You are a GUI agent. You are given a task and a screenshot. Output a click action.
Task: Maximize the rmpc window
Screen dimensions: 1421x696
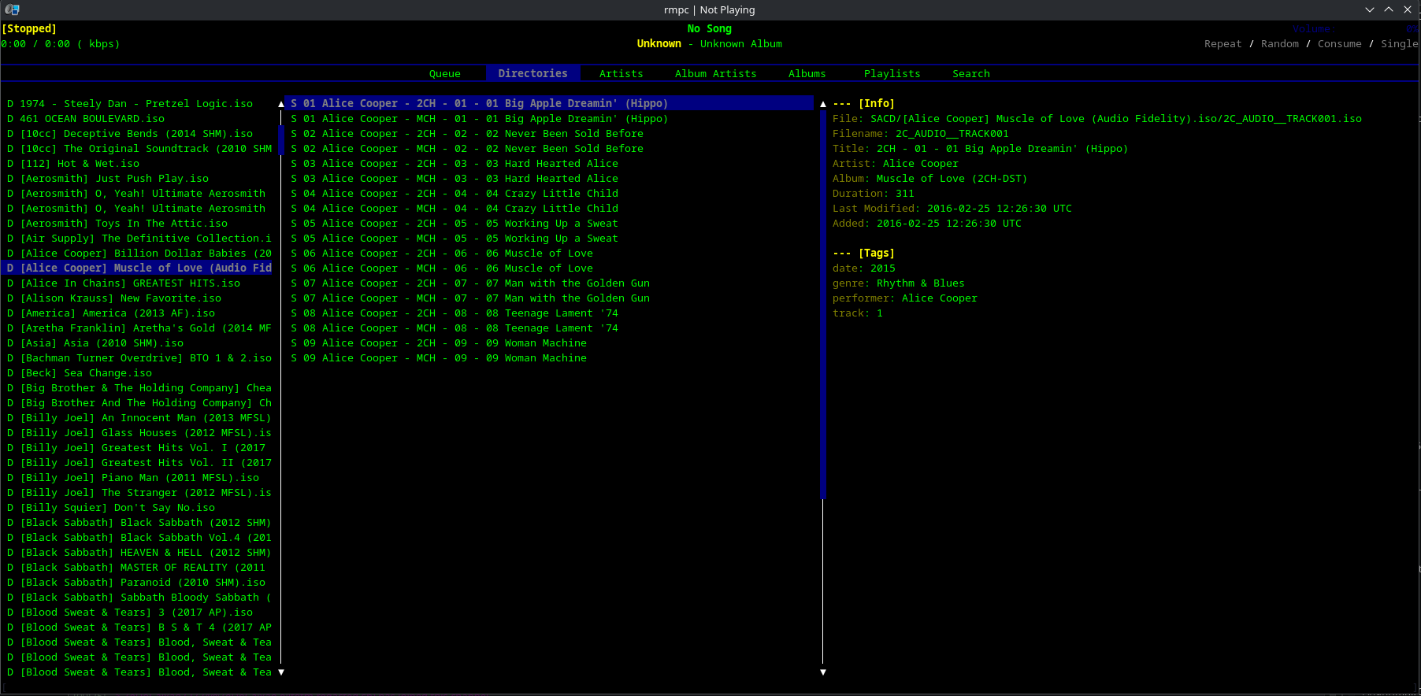coord(1389,9)
